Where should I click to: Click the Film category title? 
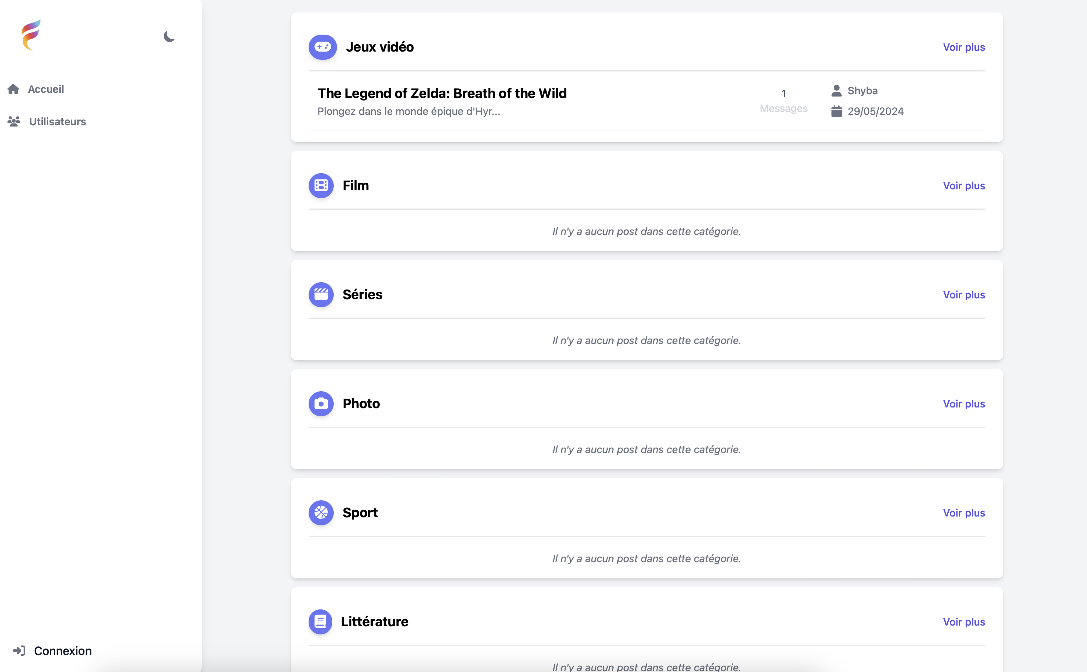(355, 185)
